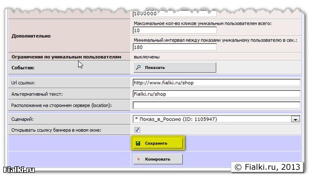The image size is (309, 176).
Task: Open the events with Показать button
Action: [175, 68]
